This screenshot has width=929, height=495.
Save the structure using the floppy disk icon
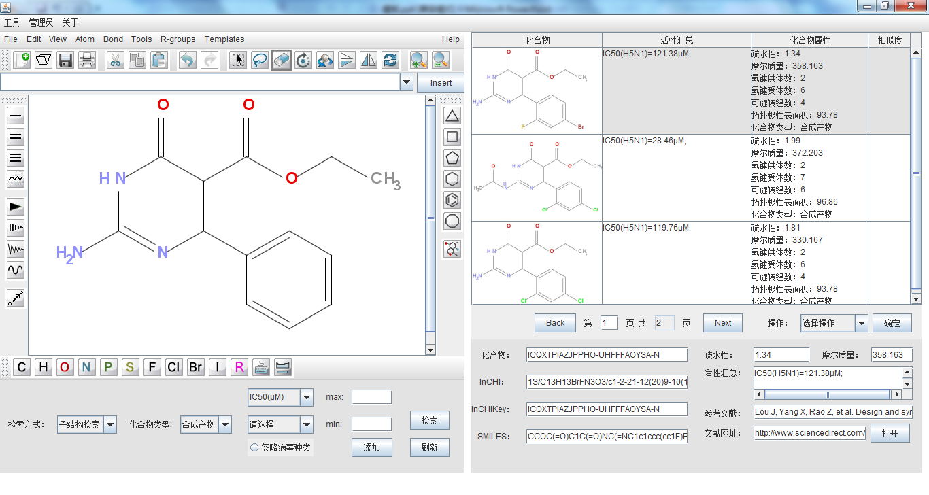point(65,60)
